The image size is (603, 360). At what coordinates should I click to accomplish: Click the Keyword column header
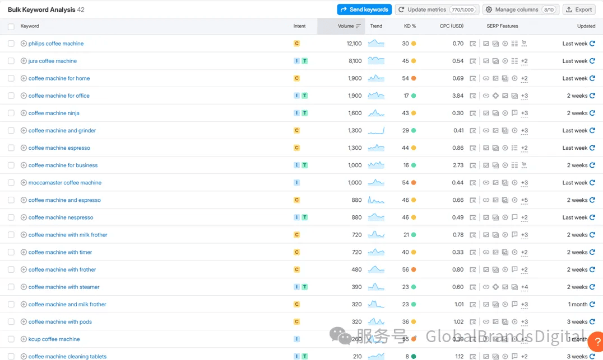tap(30, 26)
